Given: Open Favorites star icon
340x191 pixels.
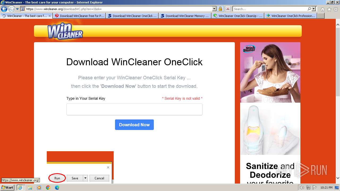Looking at the screenshot, I should coord(329,9).
